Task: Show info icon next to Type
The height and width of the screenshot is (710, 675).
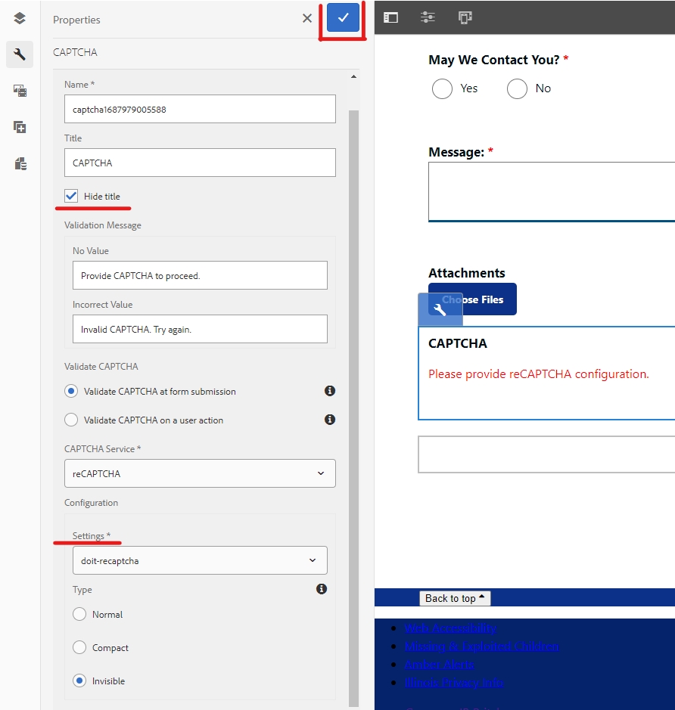Action: pyautogui.click(x=322, y=589)
